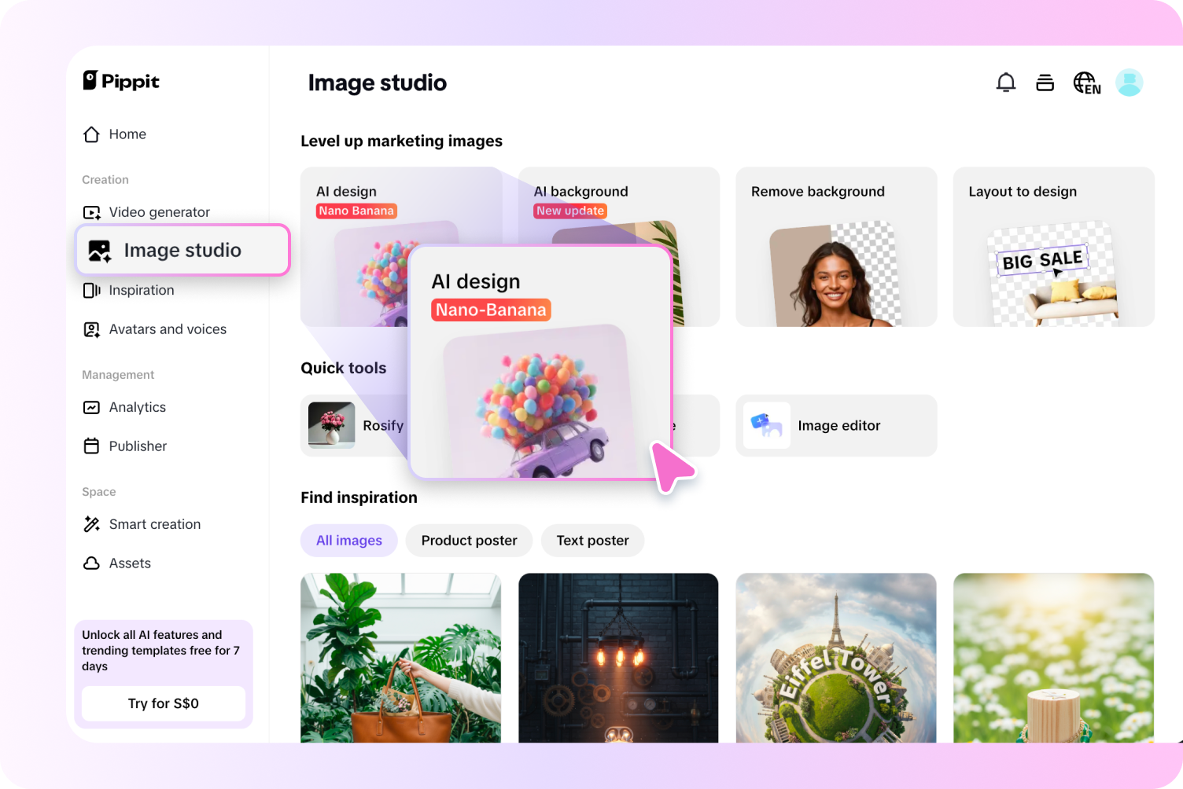
Task: Click the 'Quick tools' heading
Action: pyautogui.click(x=344, y=368)
